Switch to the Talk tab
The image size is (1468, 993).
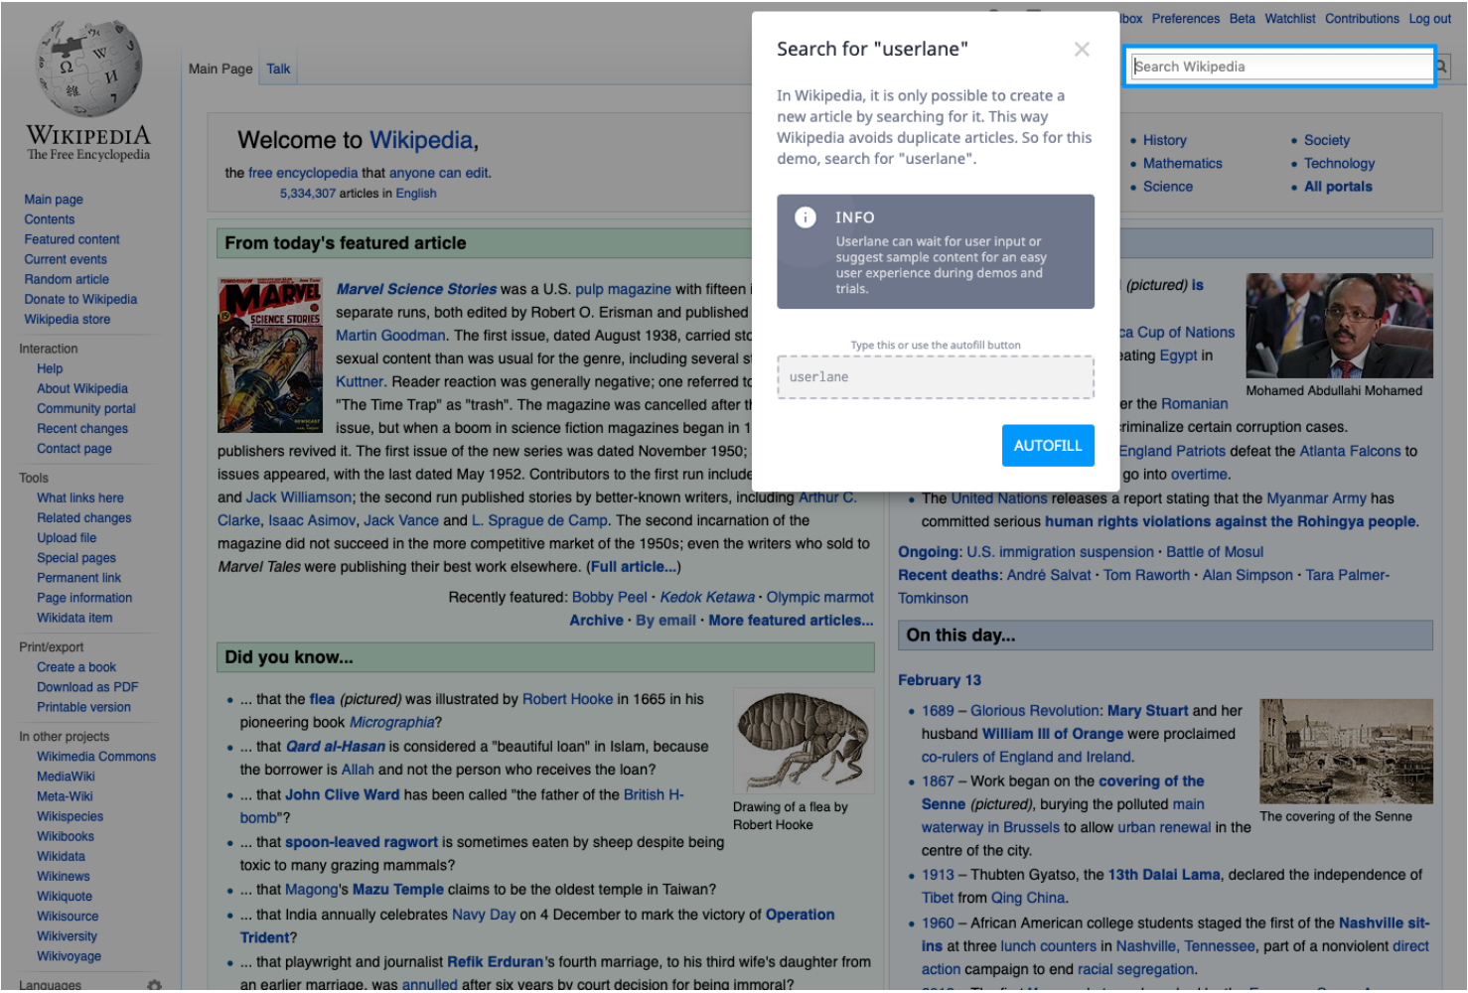tap(278, 69)
